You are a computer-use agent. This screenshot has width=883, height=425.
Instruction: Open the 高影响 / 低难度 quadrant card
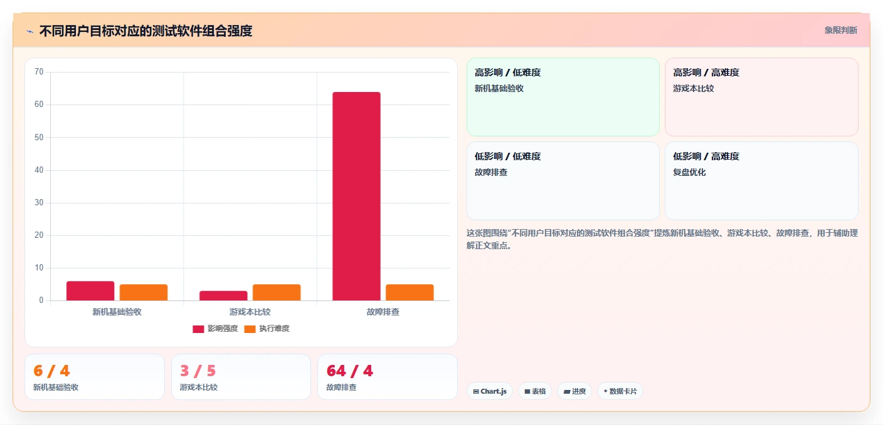click(x=563, y=97)
